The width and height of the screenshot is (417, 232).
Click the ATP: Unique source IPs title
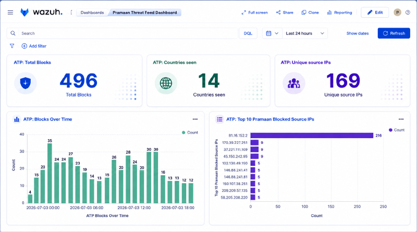305,63
